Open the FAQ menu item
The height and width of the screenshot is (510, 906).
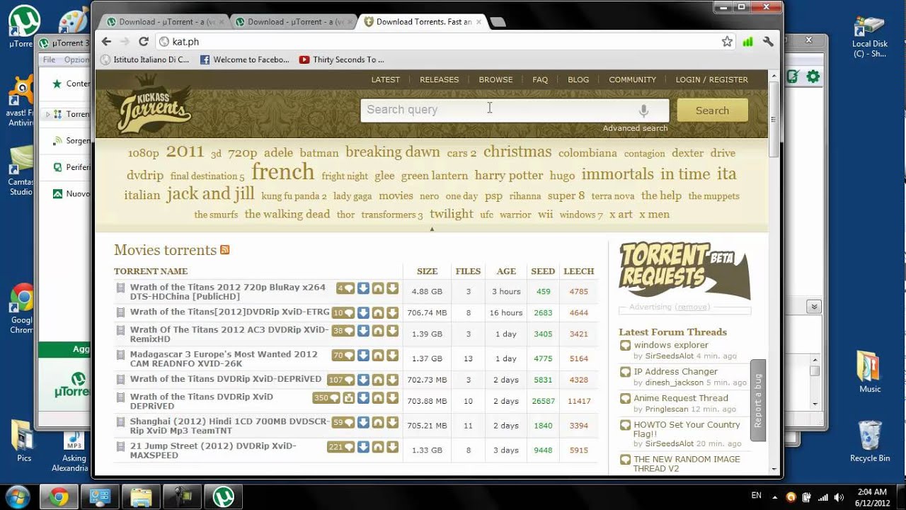click(x=540, y=79)
